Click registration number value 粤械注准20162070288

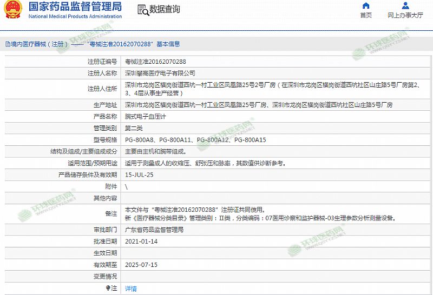click(x=155, y=62)
